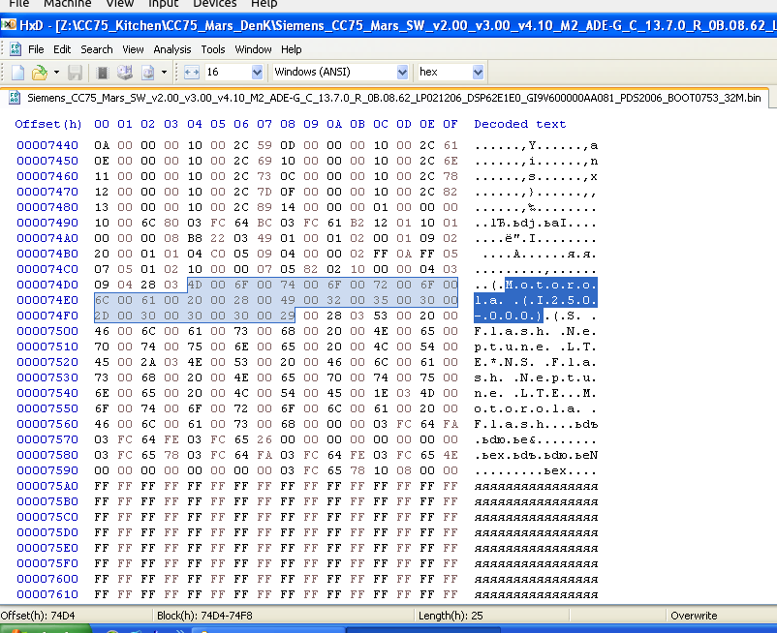Viewport: 777px width, 633px height.
Task: Click the file icon on the document tab
Action: coord(15,98)
